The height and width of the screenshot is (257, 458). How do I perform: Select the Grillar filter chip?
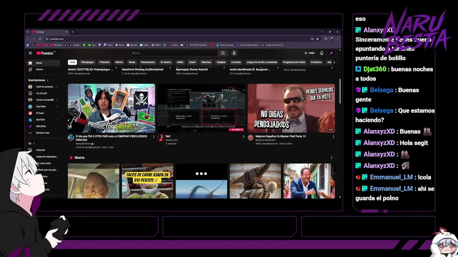coord(180,62)
